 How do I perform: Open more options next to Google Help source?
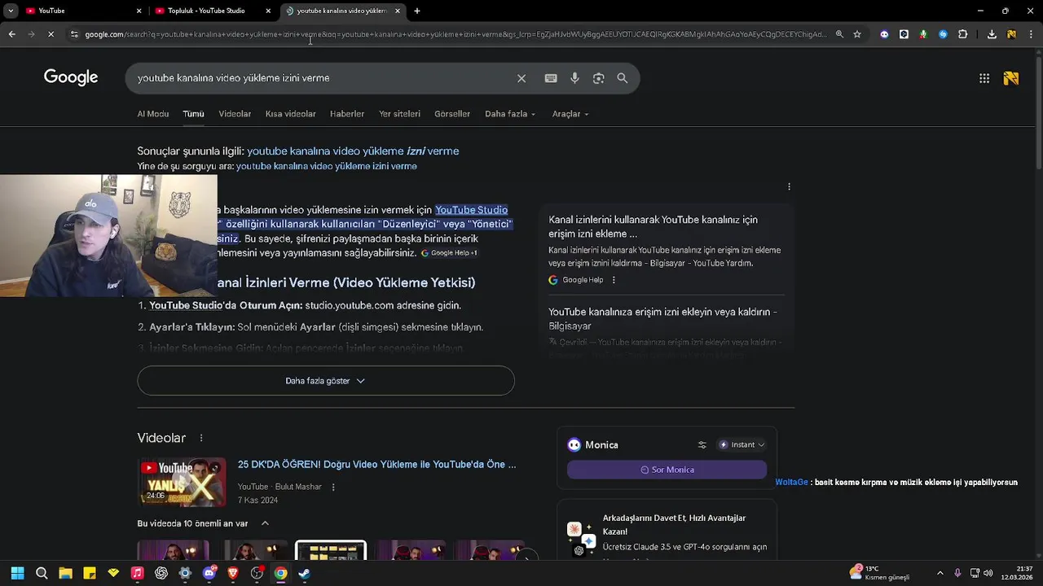[x=614, y=280]
